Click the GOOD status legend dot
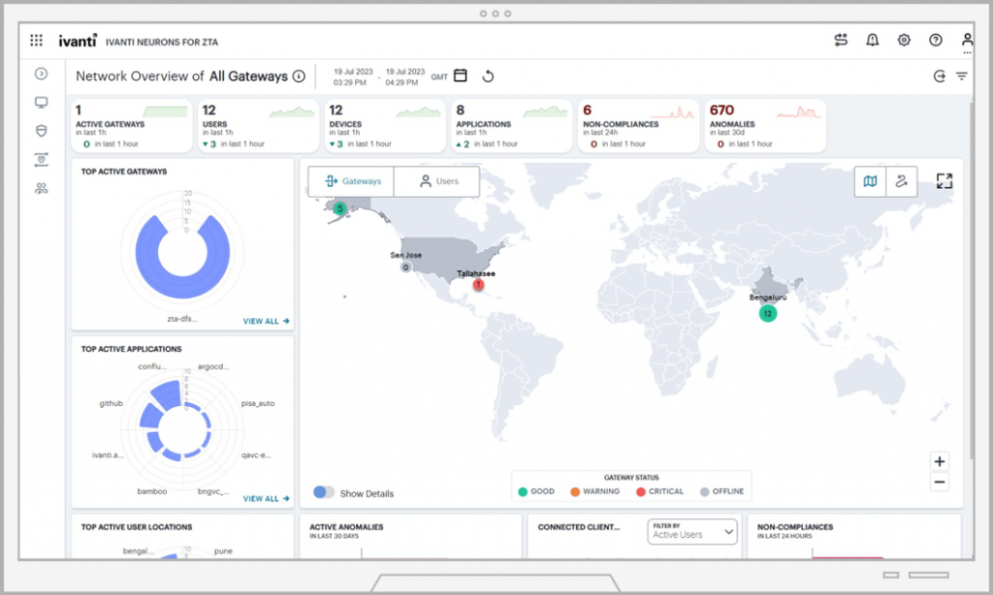The width and height of the screenshot is (993, 595). (523, 492)
